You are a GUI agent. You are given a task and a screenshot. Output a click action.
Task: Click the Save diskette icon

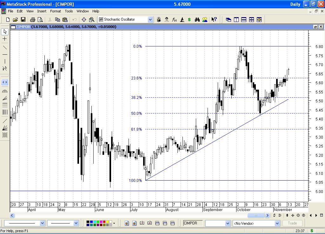click(x=23, y=19)
